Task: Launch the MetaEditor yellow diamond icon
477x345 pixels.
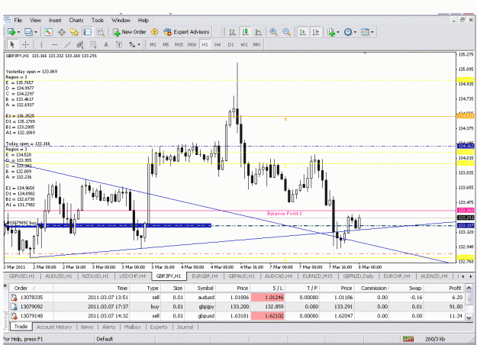Action: (154, 32)
